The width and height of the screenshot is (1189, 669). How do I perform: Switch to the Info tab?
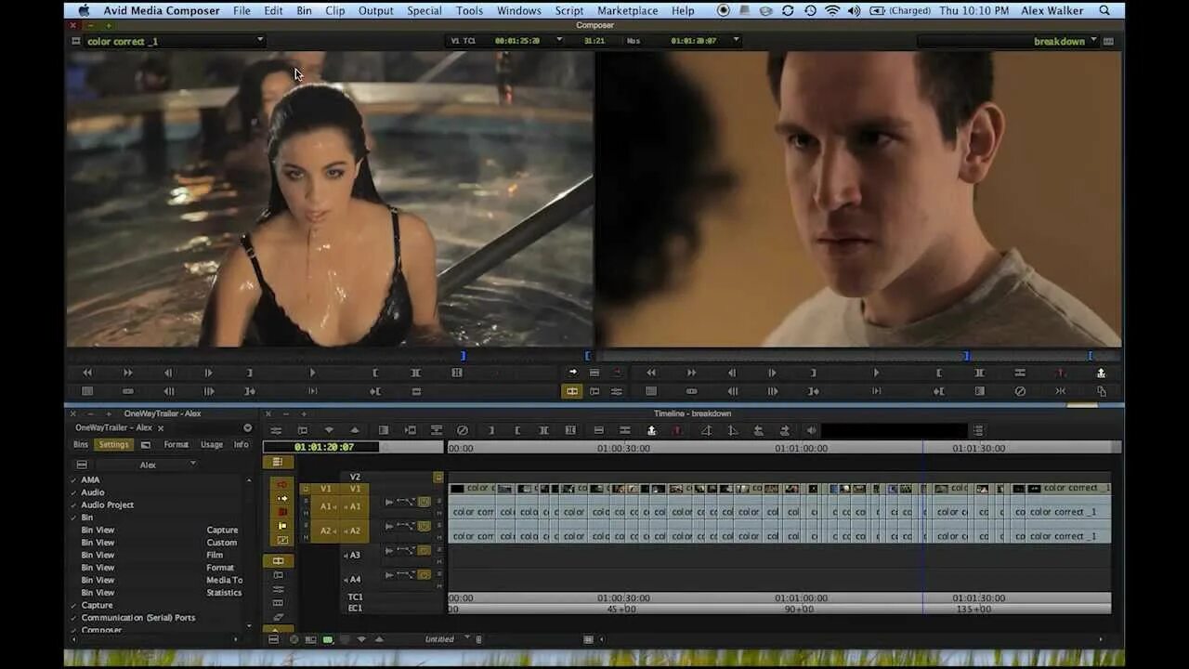point(241,444)
